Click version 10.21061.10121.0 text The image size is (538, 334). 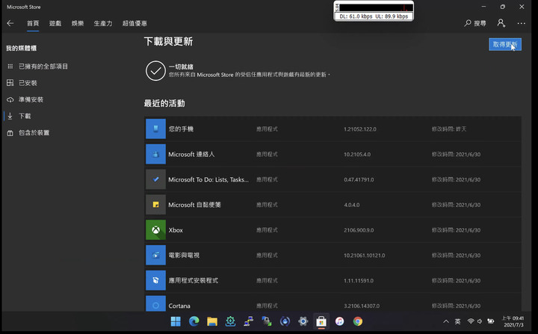[x=365, y=256]
